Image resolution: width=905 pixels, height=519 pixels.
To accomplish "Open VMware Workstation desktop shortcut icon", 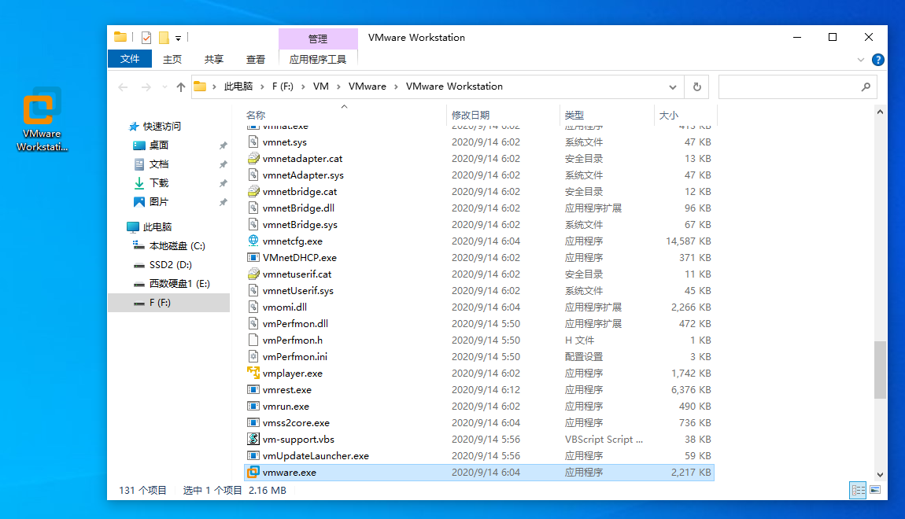I will [42, 120].
